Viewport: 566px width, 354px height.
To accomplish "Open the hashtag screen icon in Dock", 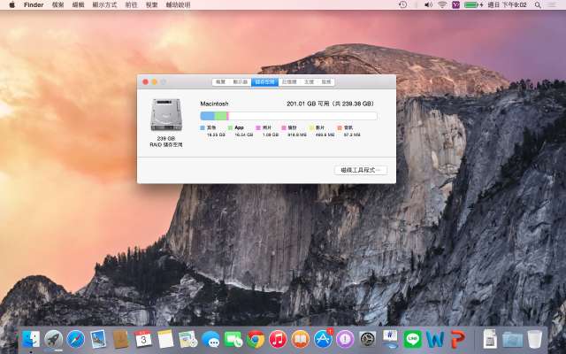I will (x=390, y=340).
